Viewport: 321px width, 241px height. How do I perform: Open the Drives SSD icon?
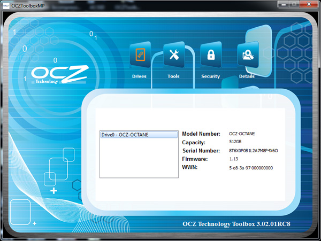140,55
